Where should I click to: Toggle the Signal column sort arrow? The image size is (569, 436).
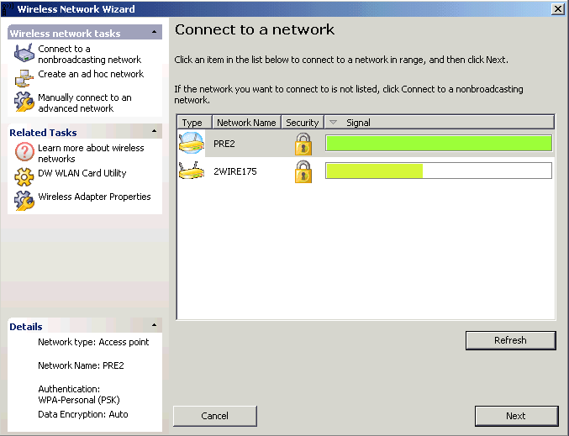333,123
